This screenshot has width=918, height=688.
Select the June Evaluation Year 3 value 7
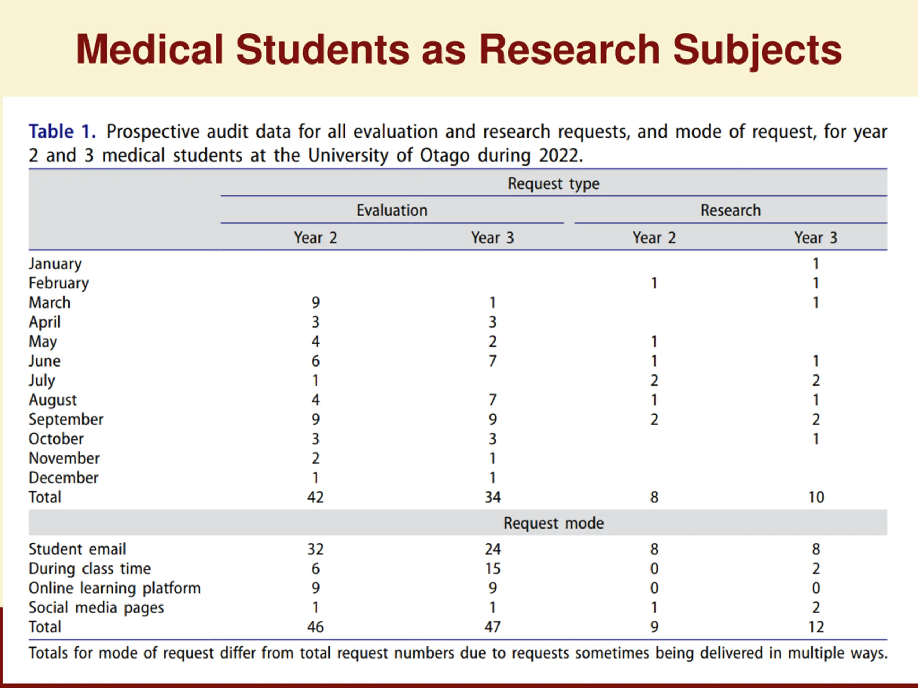492,361
